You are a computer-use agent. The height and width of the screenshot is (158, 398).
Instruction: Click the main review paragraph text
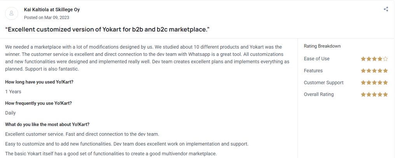(148, 58)
